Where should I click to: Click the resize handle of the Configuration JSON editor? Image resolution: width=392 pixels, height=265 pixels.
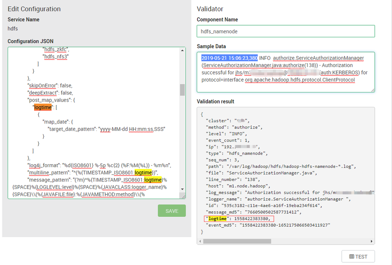tap(184, 197)
